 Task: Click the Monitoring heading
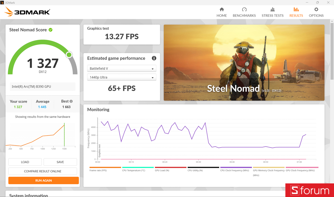tap(98, 110)
